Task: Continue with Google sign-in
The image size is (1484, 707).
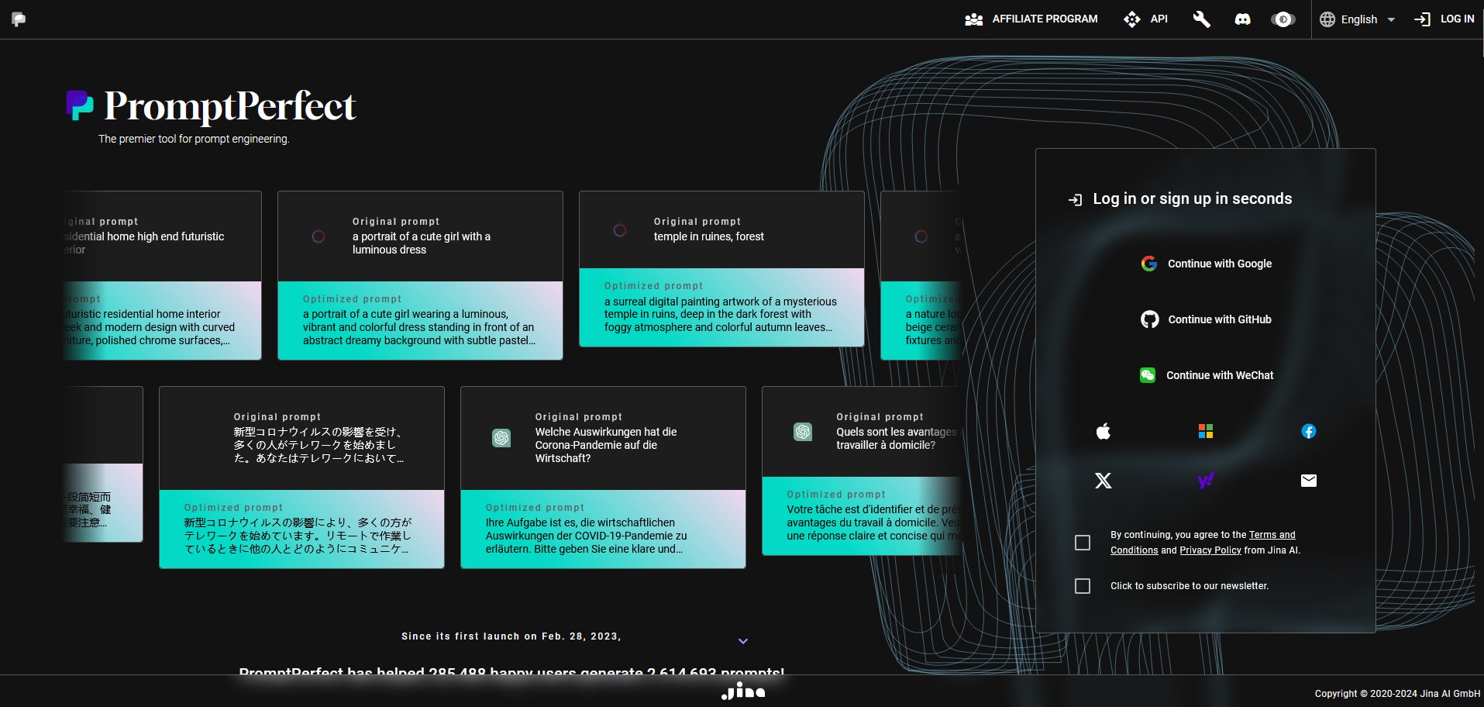Action: [1206, 264]
